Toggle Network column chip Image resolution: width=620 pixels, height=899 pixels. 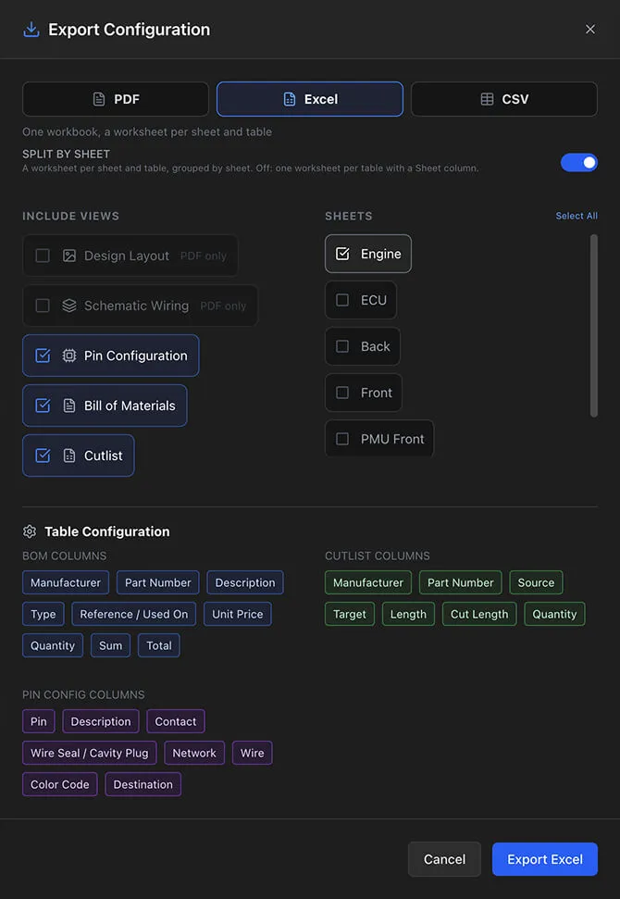[x=194, y=753]
